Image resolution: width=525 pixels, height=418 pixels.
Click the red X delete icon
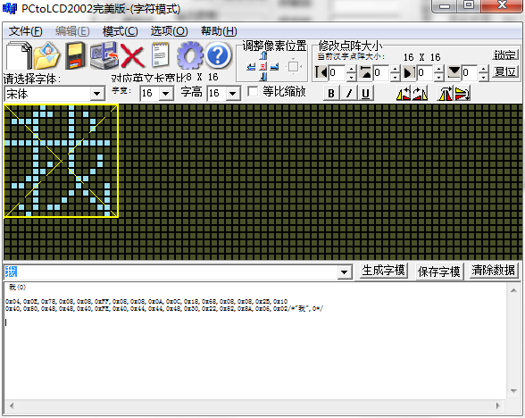pyautogui.click(x=132, y=55)
